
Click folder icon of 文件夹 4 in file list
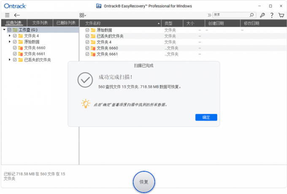(93, 42)
